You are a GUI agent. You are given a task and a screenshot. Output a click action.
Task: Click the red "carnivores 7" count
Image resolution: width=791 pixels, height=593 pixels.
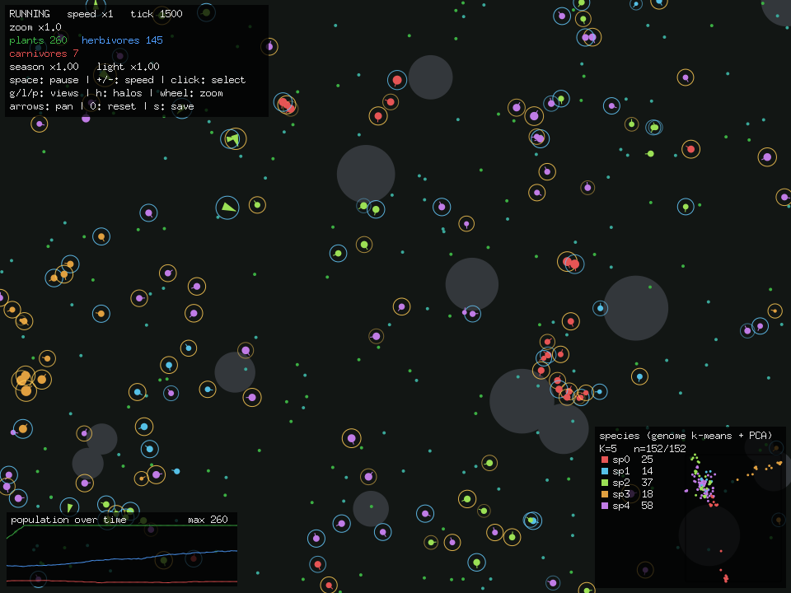pos(44,54)
